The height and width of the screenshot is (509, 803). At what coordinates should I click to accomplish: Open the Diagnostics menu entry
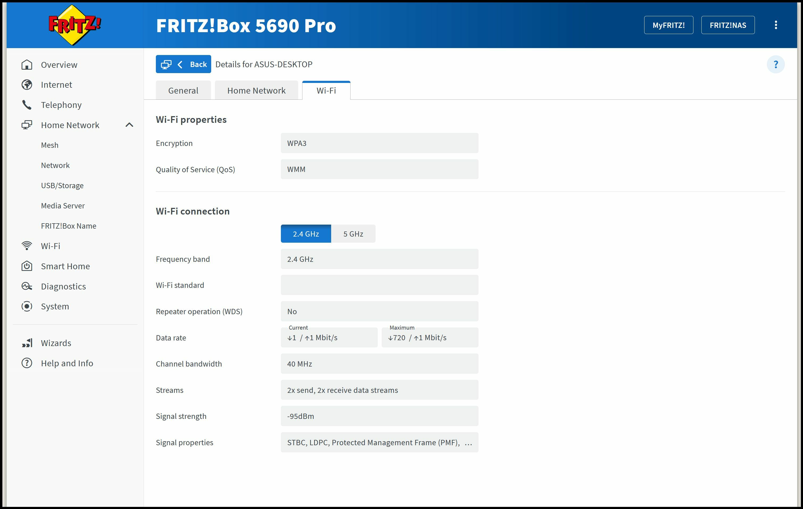point(63,286)
